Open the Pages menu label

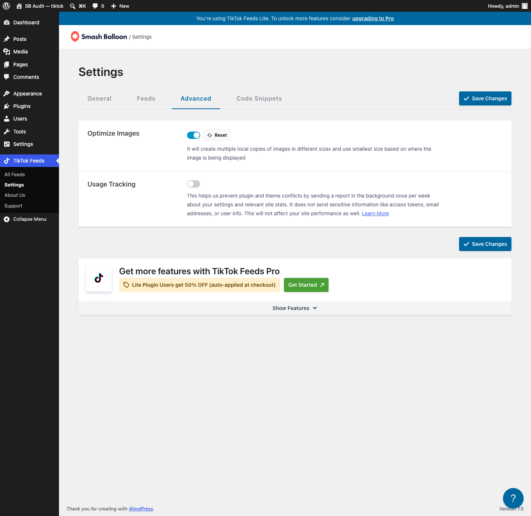click(21, 64)
